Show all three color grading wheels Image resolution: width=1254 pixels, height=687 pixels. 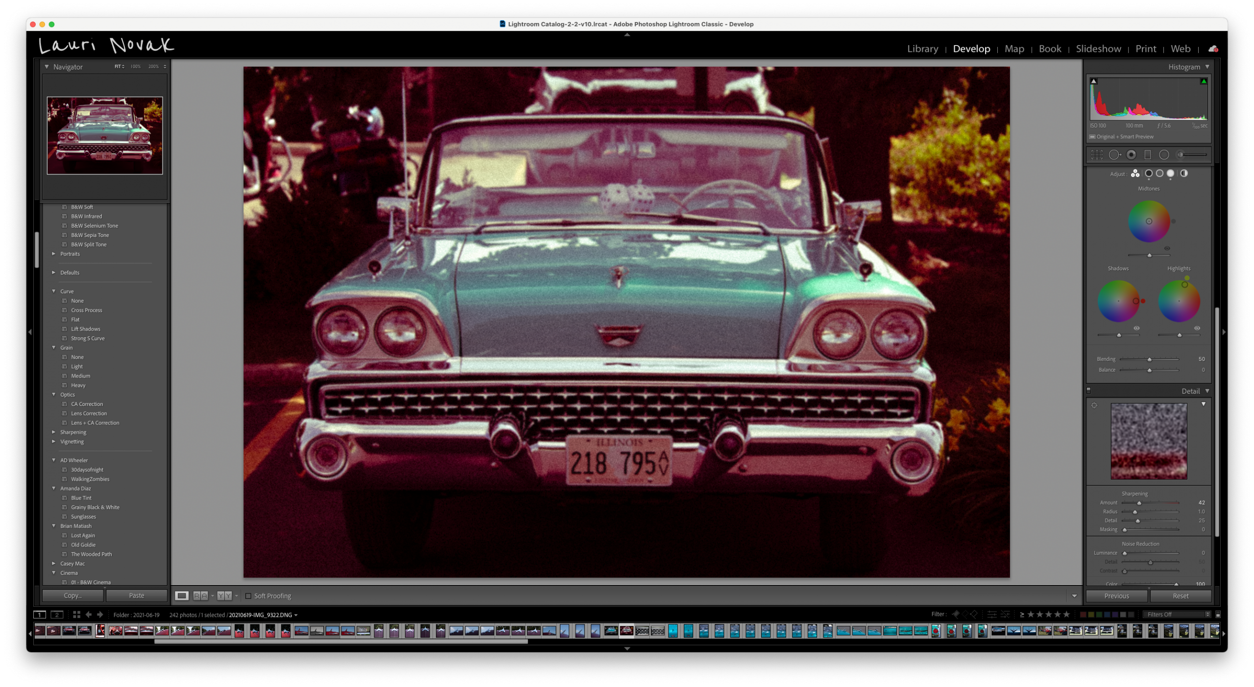1135,174
